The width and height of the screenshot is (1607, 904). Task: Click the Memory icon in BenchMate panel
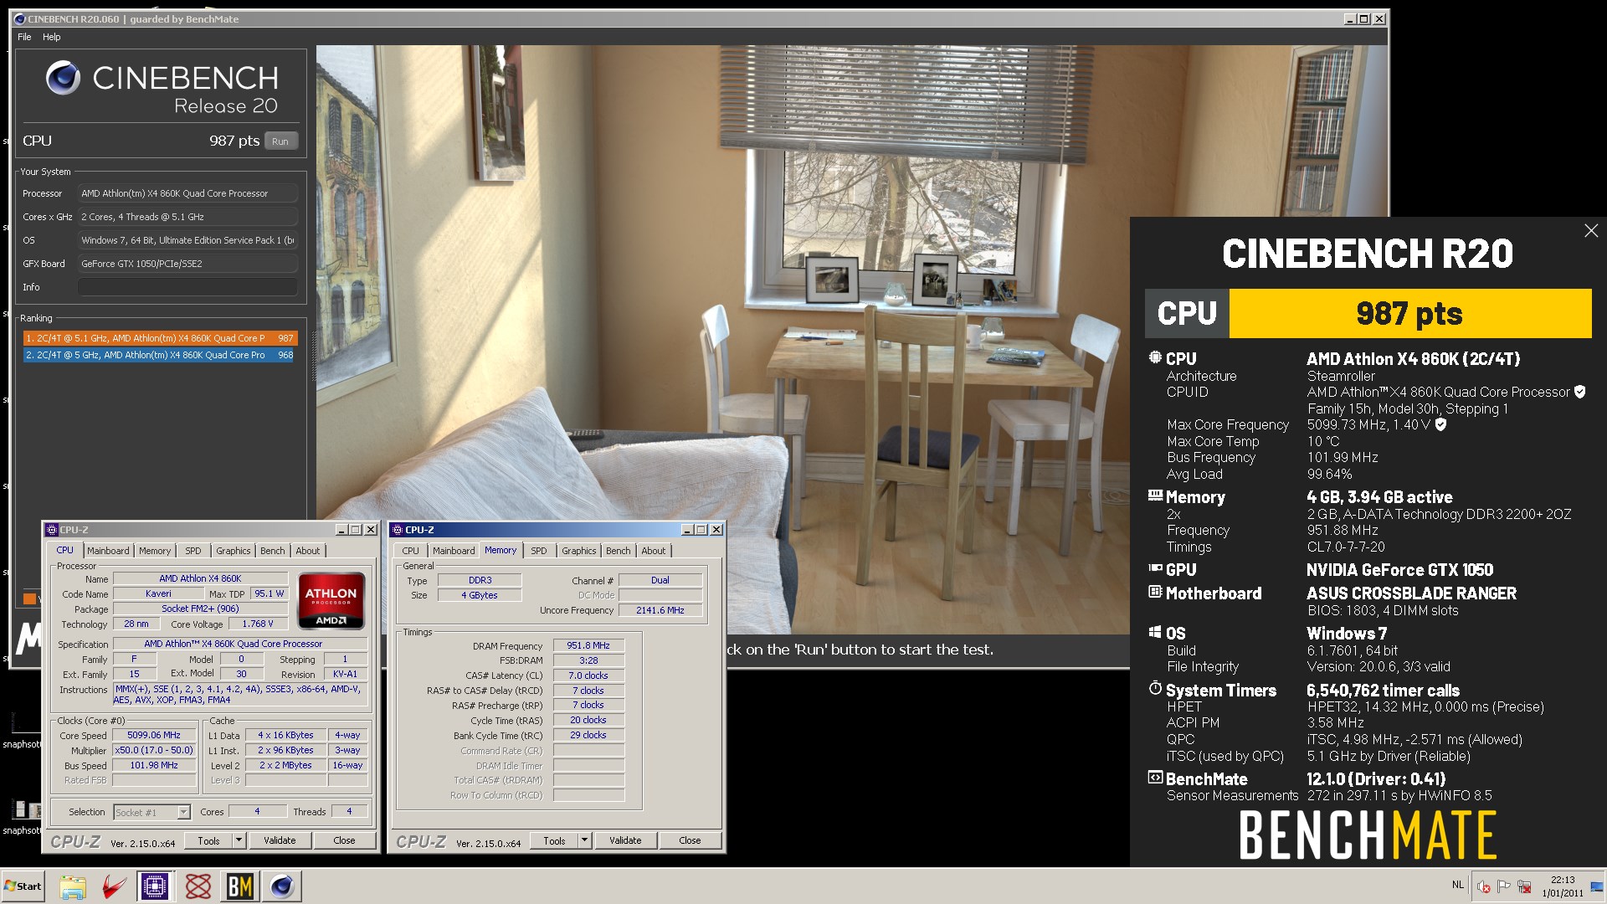pyautogui.click(x=1155, y=496)
